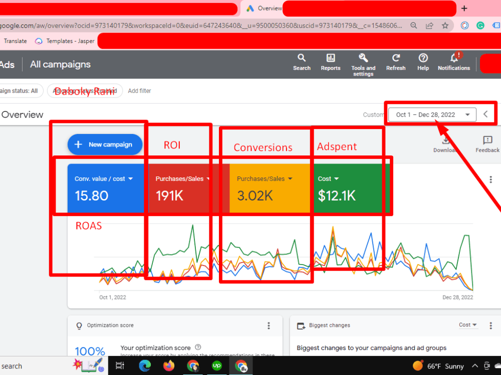This screenshot has width=501, height=375.
Task: Open the Search tool in Google Ads header
Action: tap(302, 62)
